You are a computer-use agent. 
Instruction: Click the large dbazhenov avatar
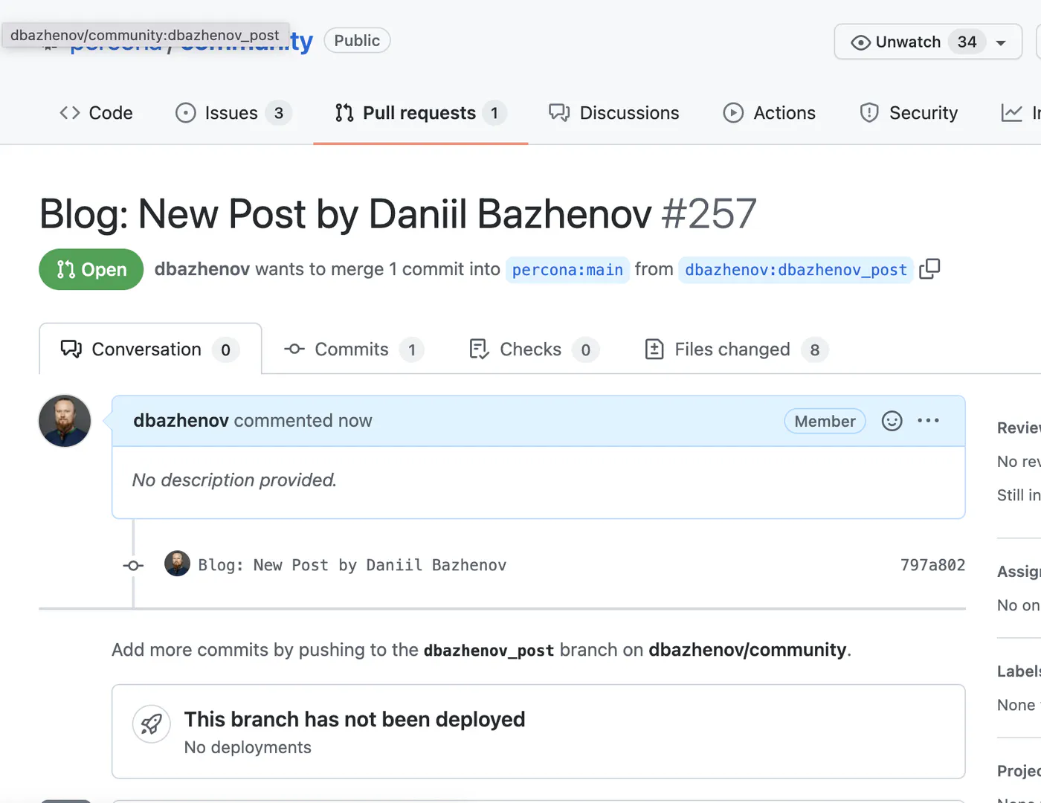click(x=65, y=421)
